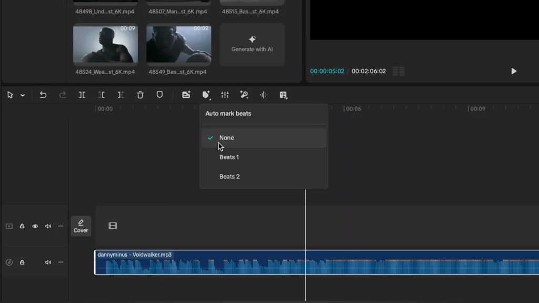This screenshot has width=539, height=303.
Task: Select the cursor selection tool
Action: tap(9, 95)
